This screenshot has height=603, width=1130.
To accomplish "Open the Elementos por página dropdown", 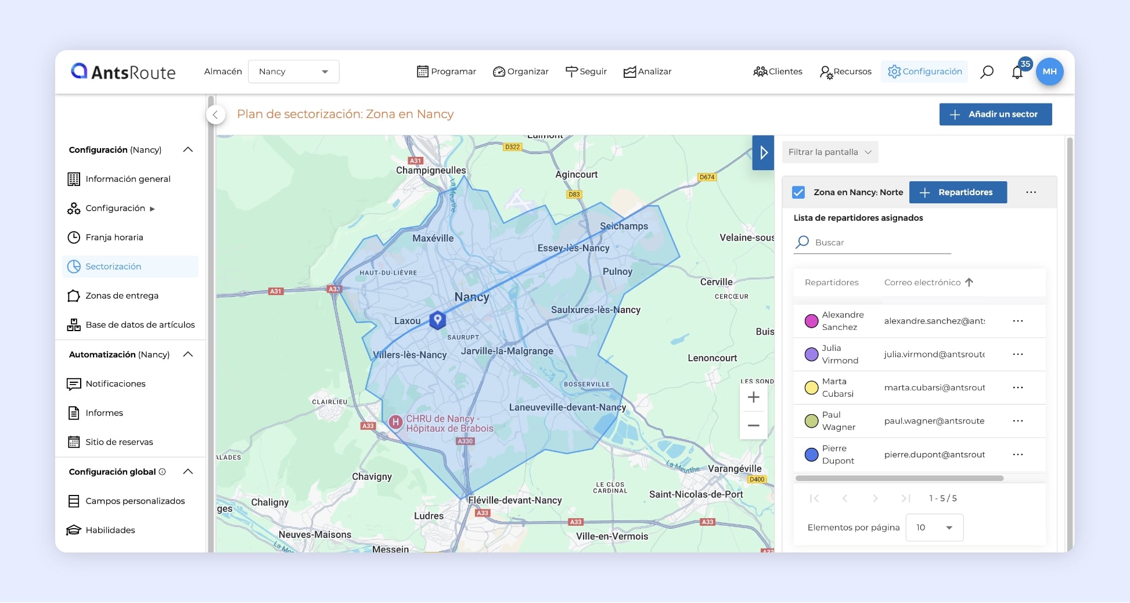I will pos(934,527).
